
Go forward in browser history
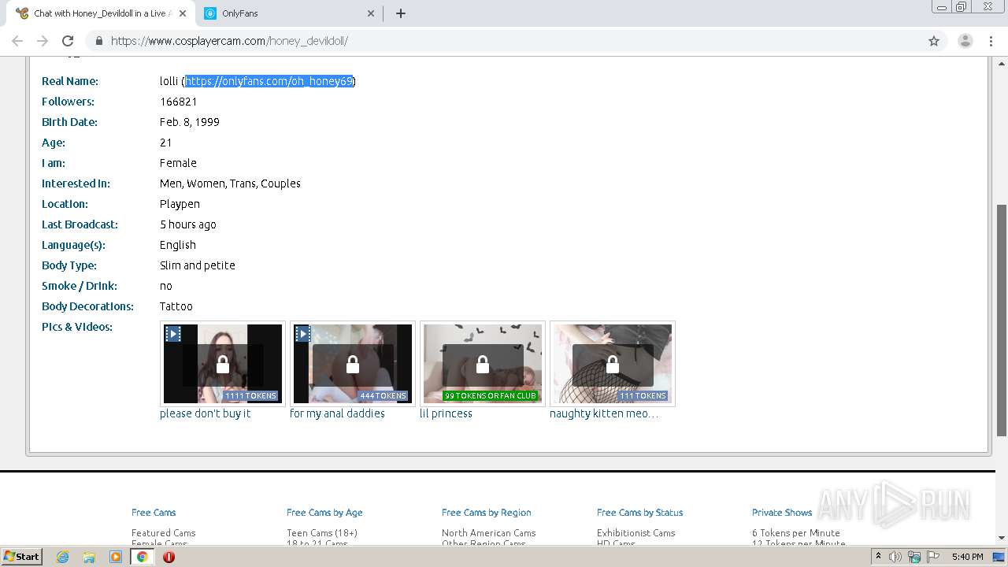click(x=43, y=41)
